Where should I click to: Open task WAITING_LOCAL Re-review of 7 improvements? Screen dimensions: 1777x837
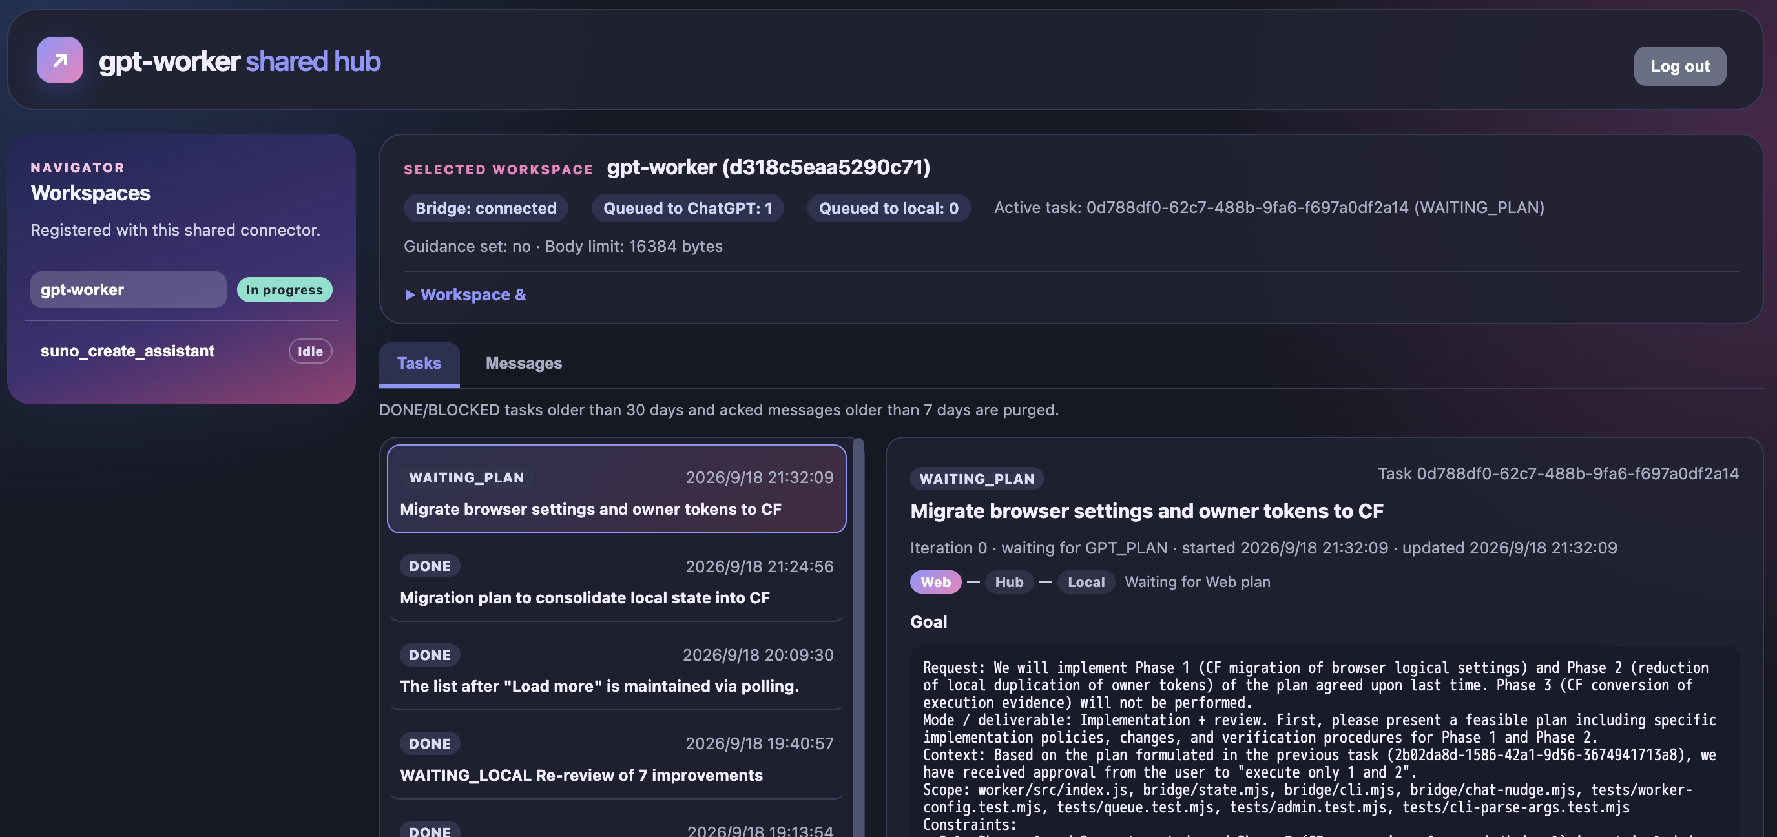617,756
